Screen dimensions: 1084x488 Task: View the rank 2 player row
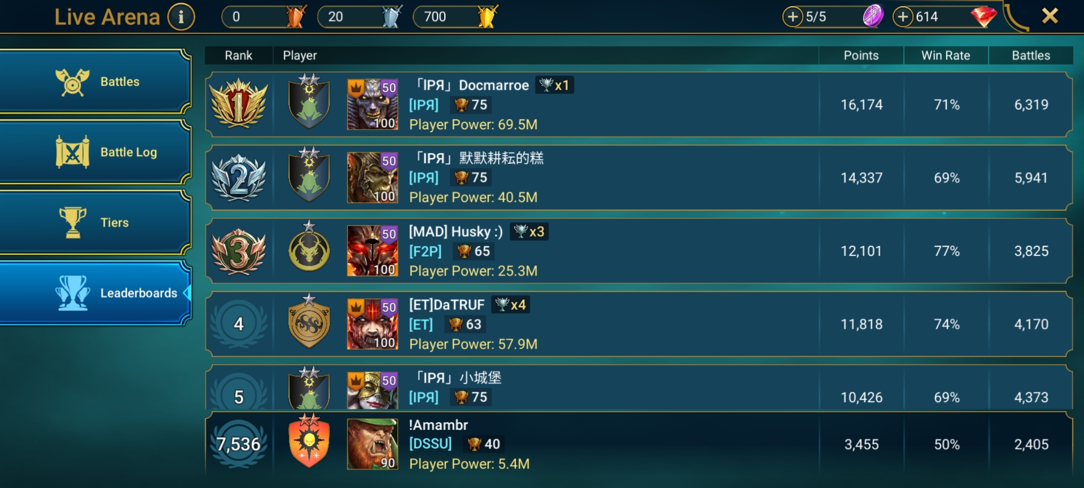(x=639, y=178)
